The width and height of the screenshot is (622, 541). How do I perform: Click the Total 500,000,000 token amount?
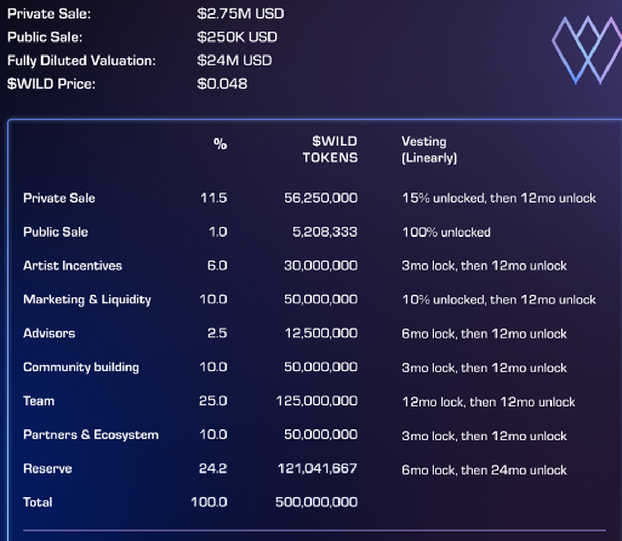316,502
